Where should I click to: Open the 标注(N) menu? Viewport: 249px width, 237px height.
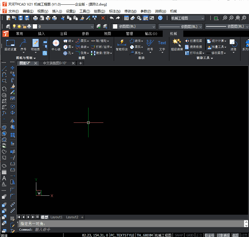point(115,11)
